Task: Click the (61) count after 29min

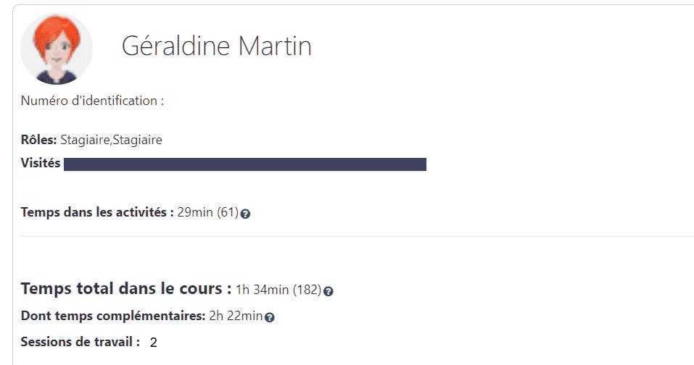Action: click(228, 213)
